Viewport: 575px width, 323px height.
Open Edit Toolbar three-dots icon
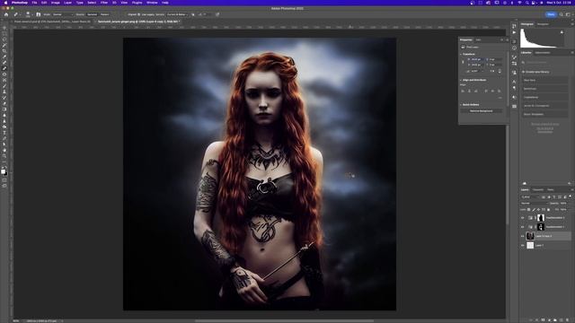[x=4, y=161]
